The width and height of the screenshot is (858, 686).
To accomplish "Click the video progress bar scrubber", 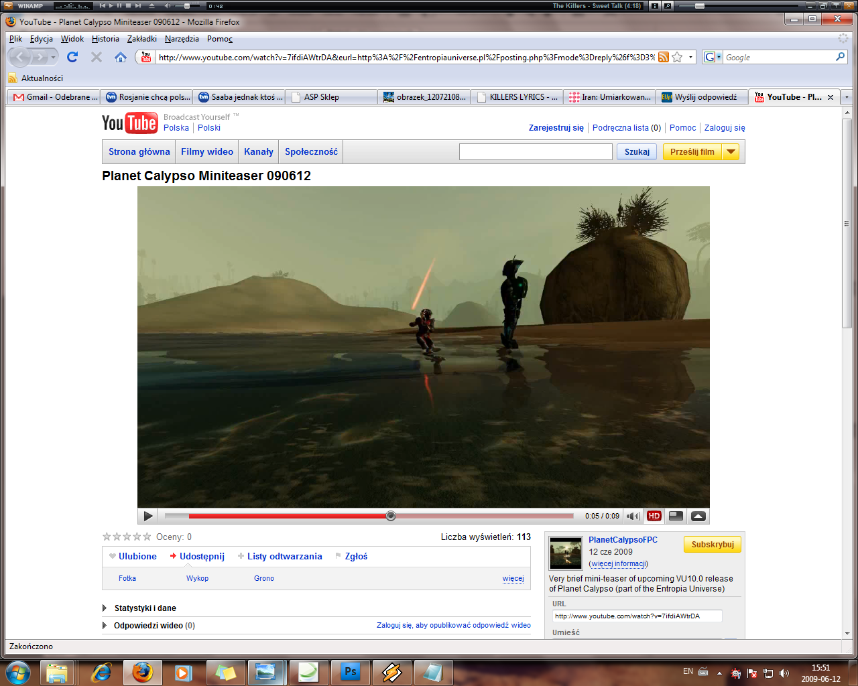I will [x=391, y=516].
